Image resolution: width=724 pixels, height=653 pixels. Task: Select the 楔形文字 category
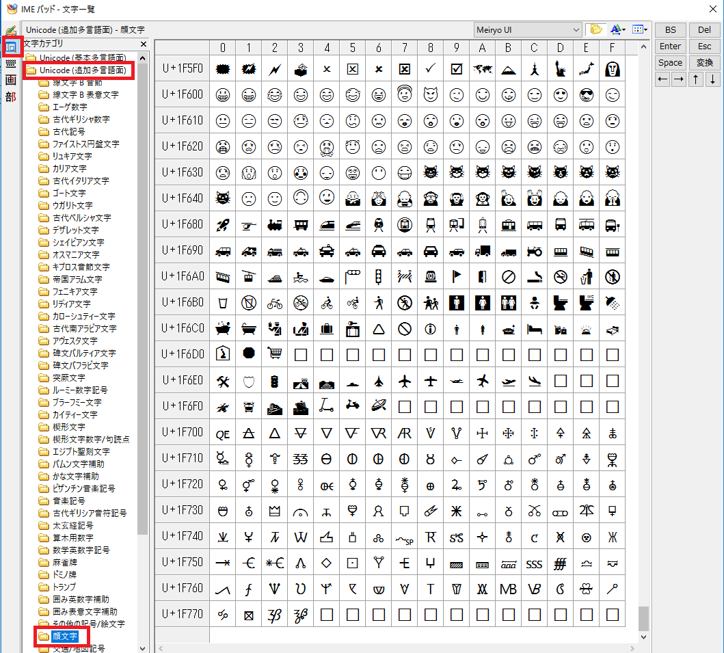tap(63, 427)
